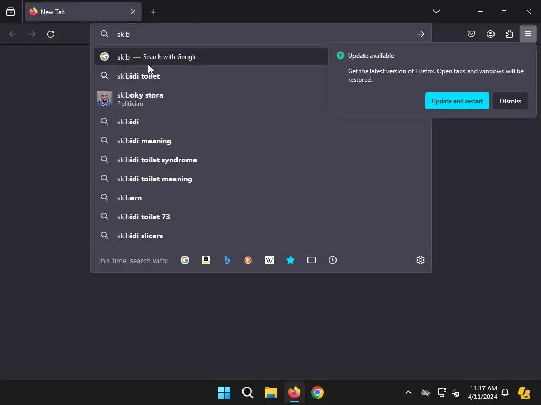
Task: Open the Firefox account icon
Action: pos(490,34)
